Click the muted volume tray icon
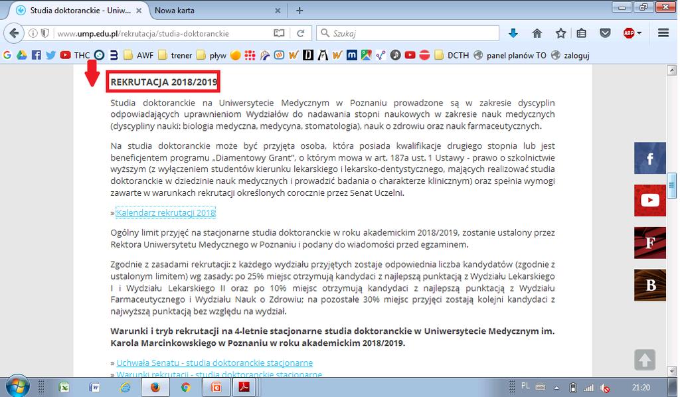Viewport: 680px width, 397px height. (x=604, y=388)
